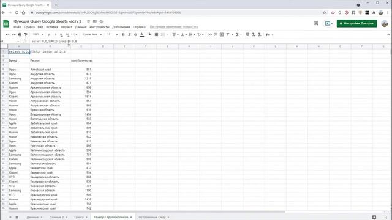Show all sheets list
Screen dimensions: 392x220
(17, 217)
